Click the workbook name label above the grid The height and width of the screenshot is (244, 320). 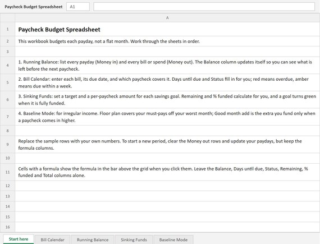(x=34, y=7)
